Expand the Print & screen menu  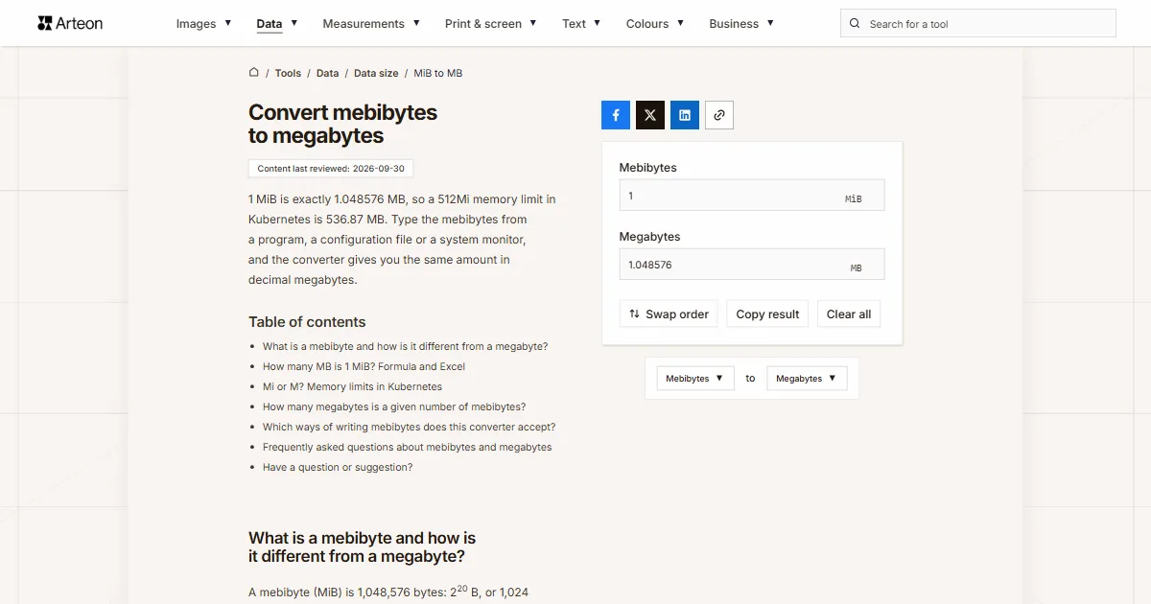click(x=491, y=24)
